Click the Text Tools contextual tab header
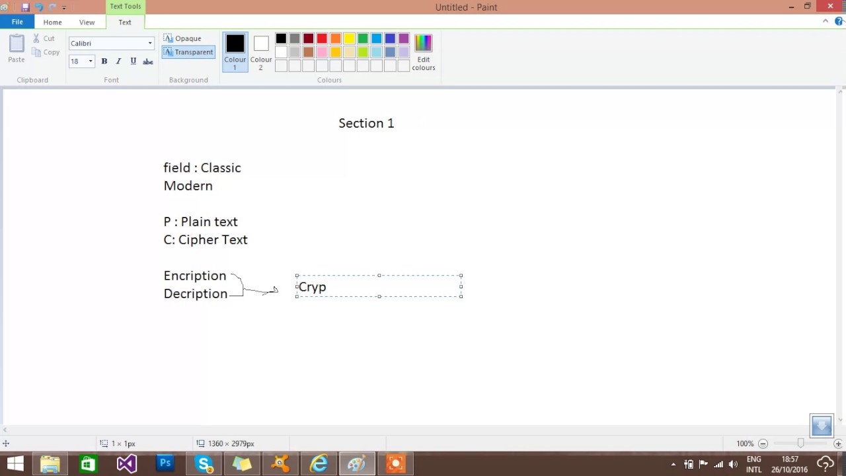Viewport: 846px width, 476px height. click(x=125, y=7)
